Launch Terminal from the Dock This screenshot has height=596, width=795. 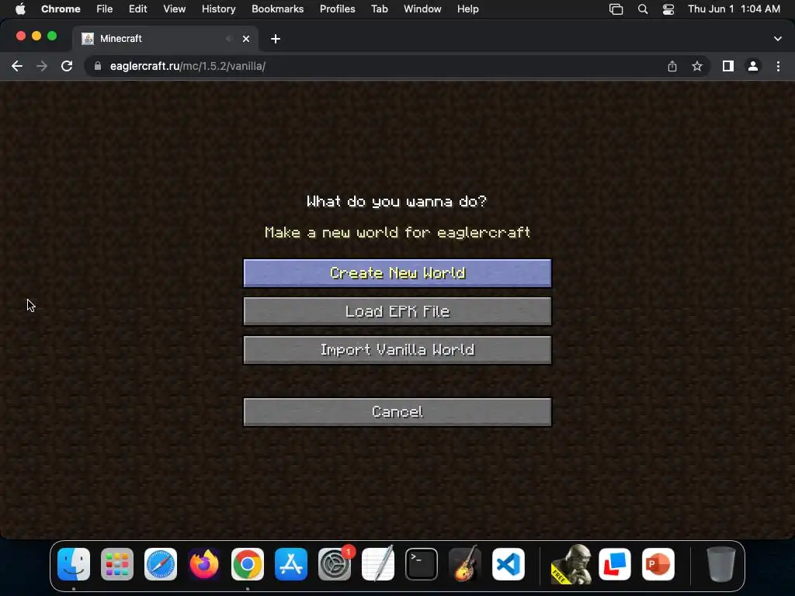(x=422, y=564)
